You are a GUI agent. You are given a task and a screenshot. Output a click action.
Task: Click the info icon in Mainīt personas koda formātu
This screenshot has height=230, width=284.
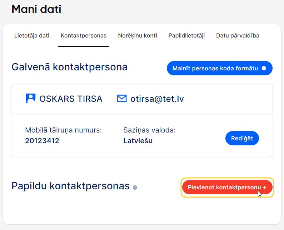pyautogui.click(x=264, y=68)
